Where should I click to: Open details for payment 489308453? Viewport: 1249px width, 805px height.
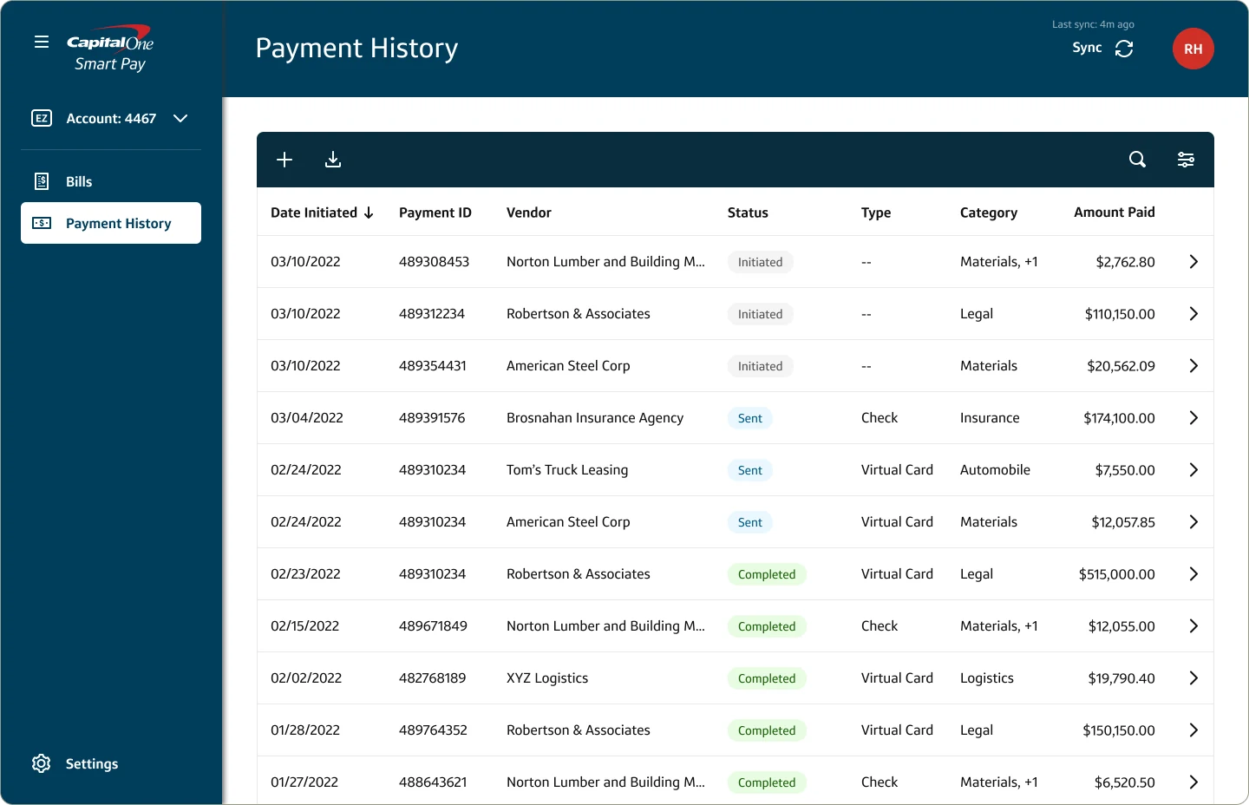pyautogui.click(x=1193, y=262)
